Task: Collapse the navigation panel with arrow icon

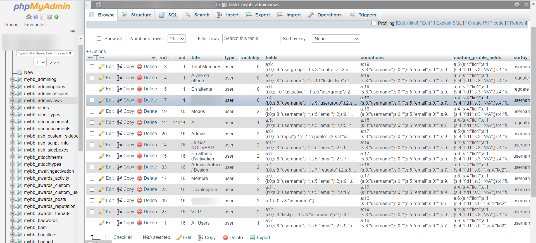Action: pos(88,4)
